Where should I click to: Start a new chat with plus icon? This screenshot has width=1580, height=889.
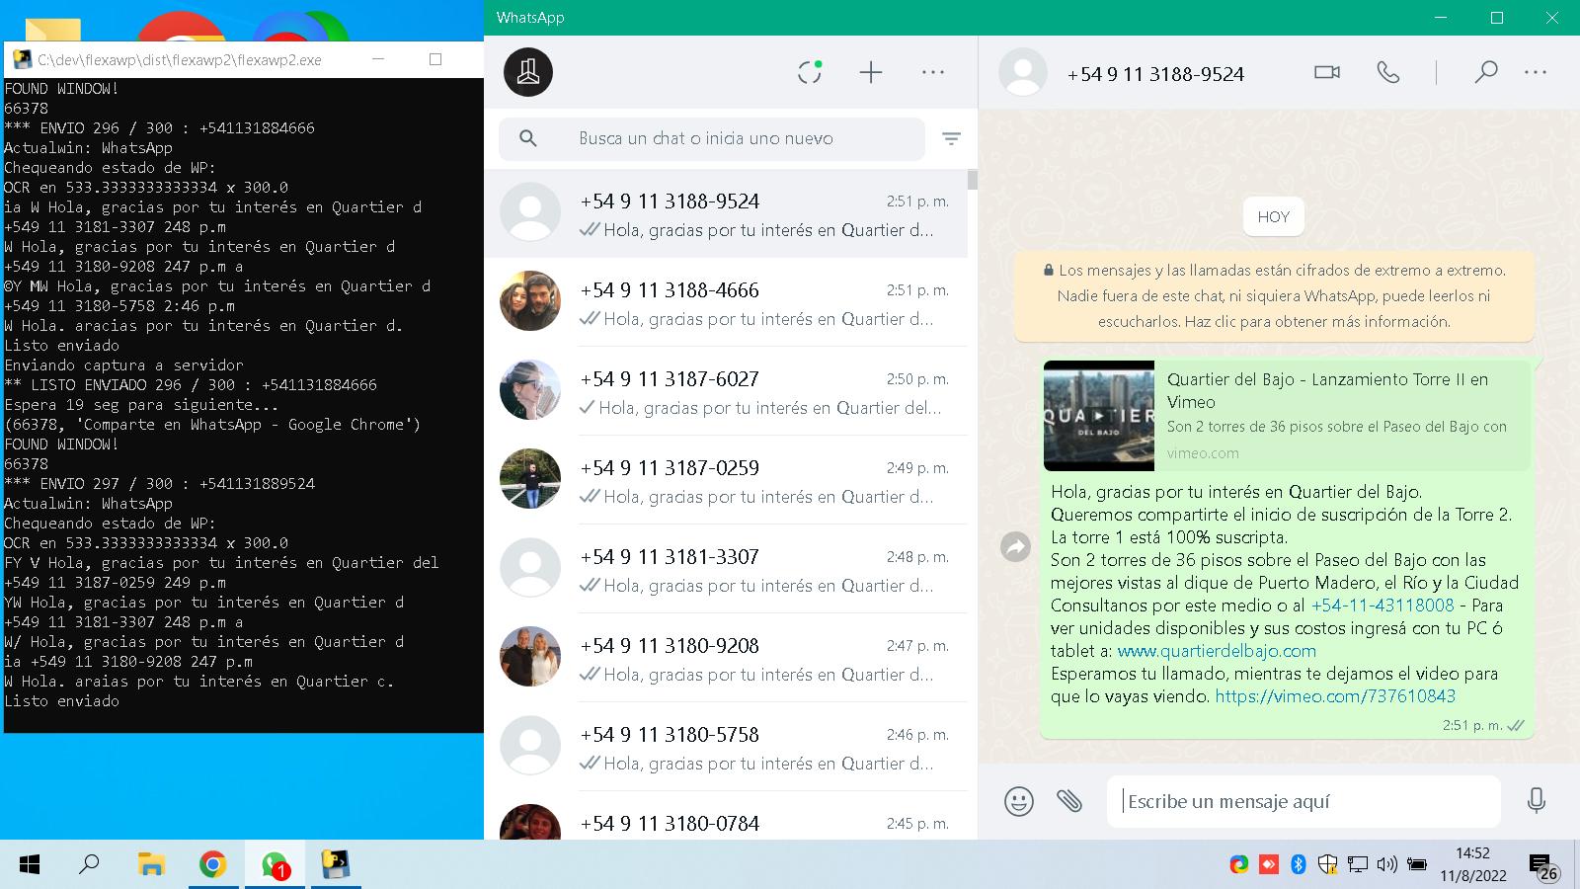pyautogui.click(x=871, y=72)
